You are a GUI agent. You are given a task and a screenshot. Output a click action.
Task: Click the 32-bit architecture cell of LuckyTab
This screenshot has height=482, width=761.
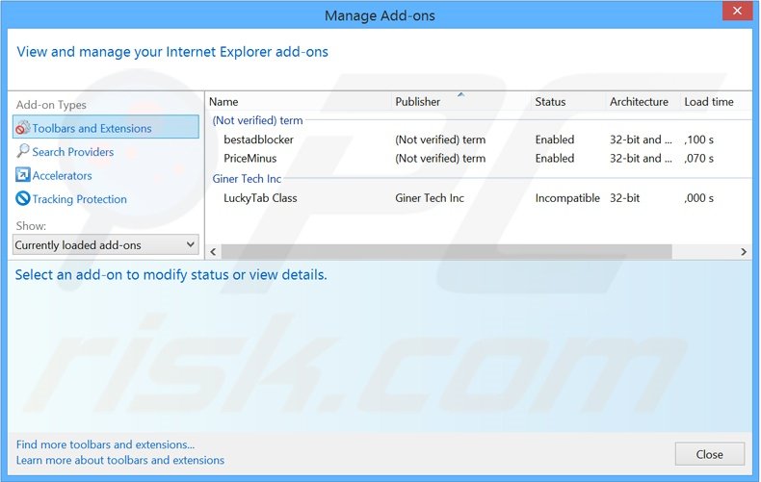(x=624, y=198)
